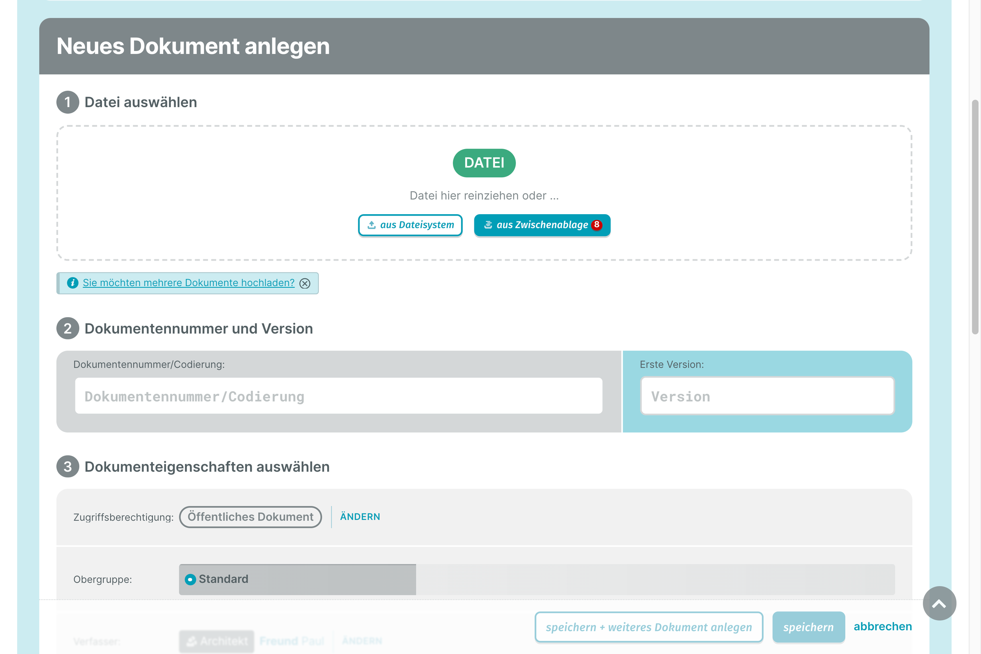Click into the Erste Version field
Screen dimensions: 981x654
click(x=767, y=396)
